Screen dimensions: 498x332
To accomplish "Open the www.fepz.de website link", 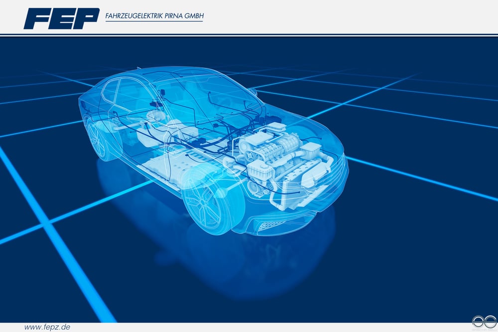I will [47, 327].
